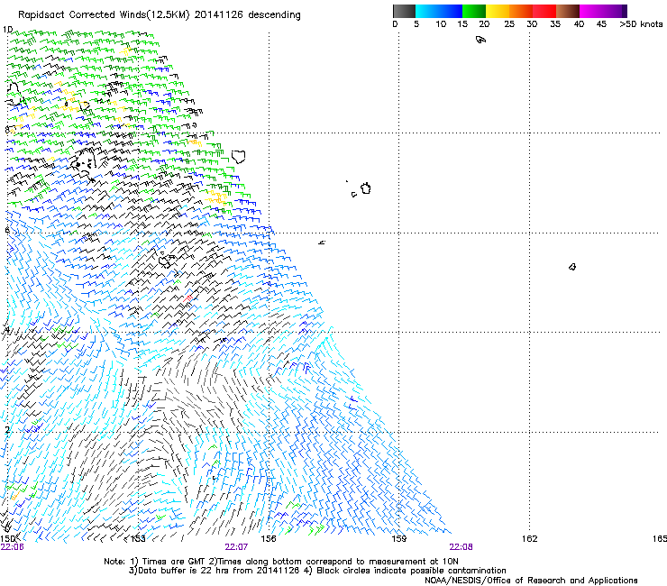The image size is (667, 586).
Task: Click the island outline near 161E 10N
Action: click(x=480, y=40)
